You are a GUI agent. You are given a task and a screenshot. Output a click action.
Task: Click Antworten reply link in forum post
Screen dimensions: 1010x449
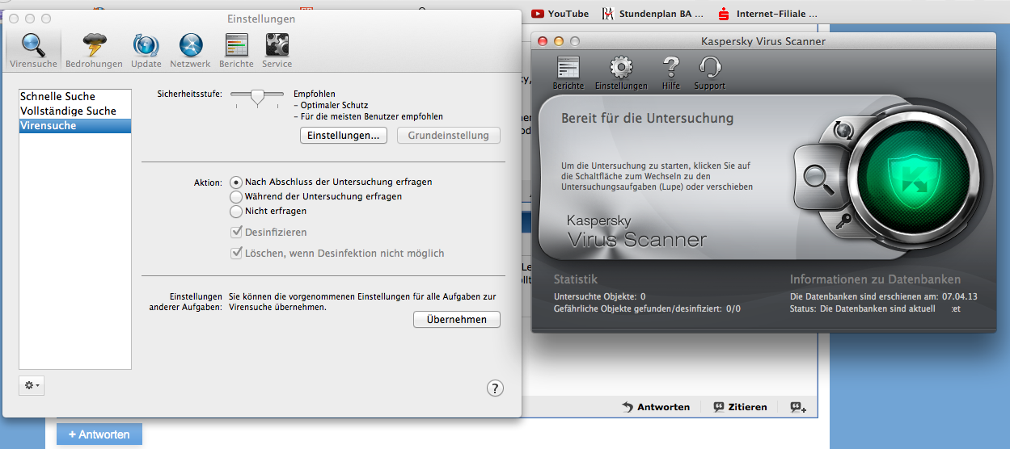(x=656, y=407)
